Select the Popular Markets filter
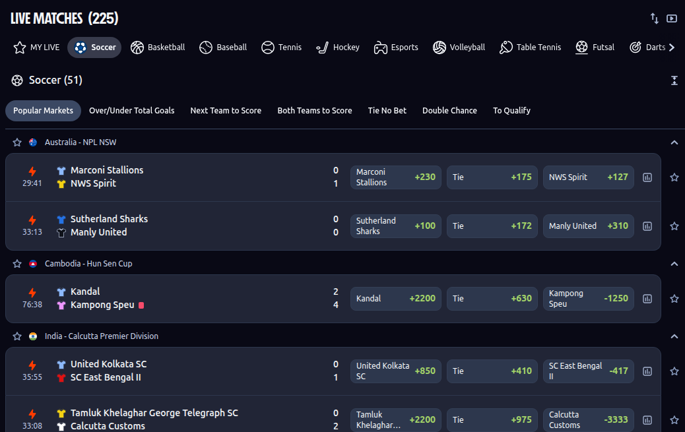The width and height of the screenshot is (685, 432). pyautogui.click(x=44, y=111)
